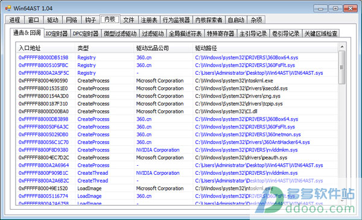The image size is (362, 220).
Task: Click the scrollbar up arrow
Action: pyautogui.click(x=342, y=47)
